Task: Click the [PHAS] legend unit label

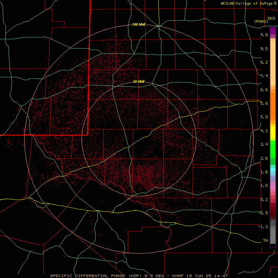Action: coord(261,21)
